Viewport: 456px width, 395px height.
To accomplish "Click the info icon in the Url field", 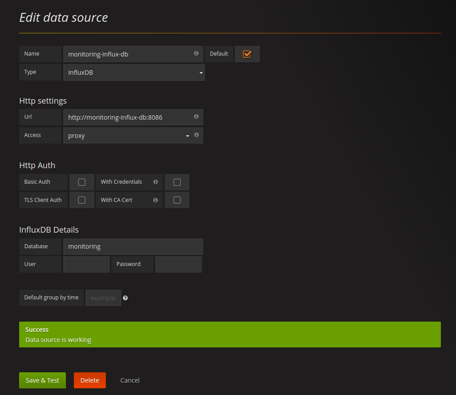I will point(196,117).
